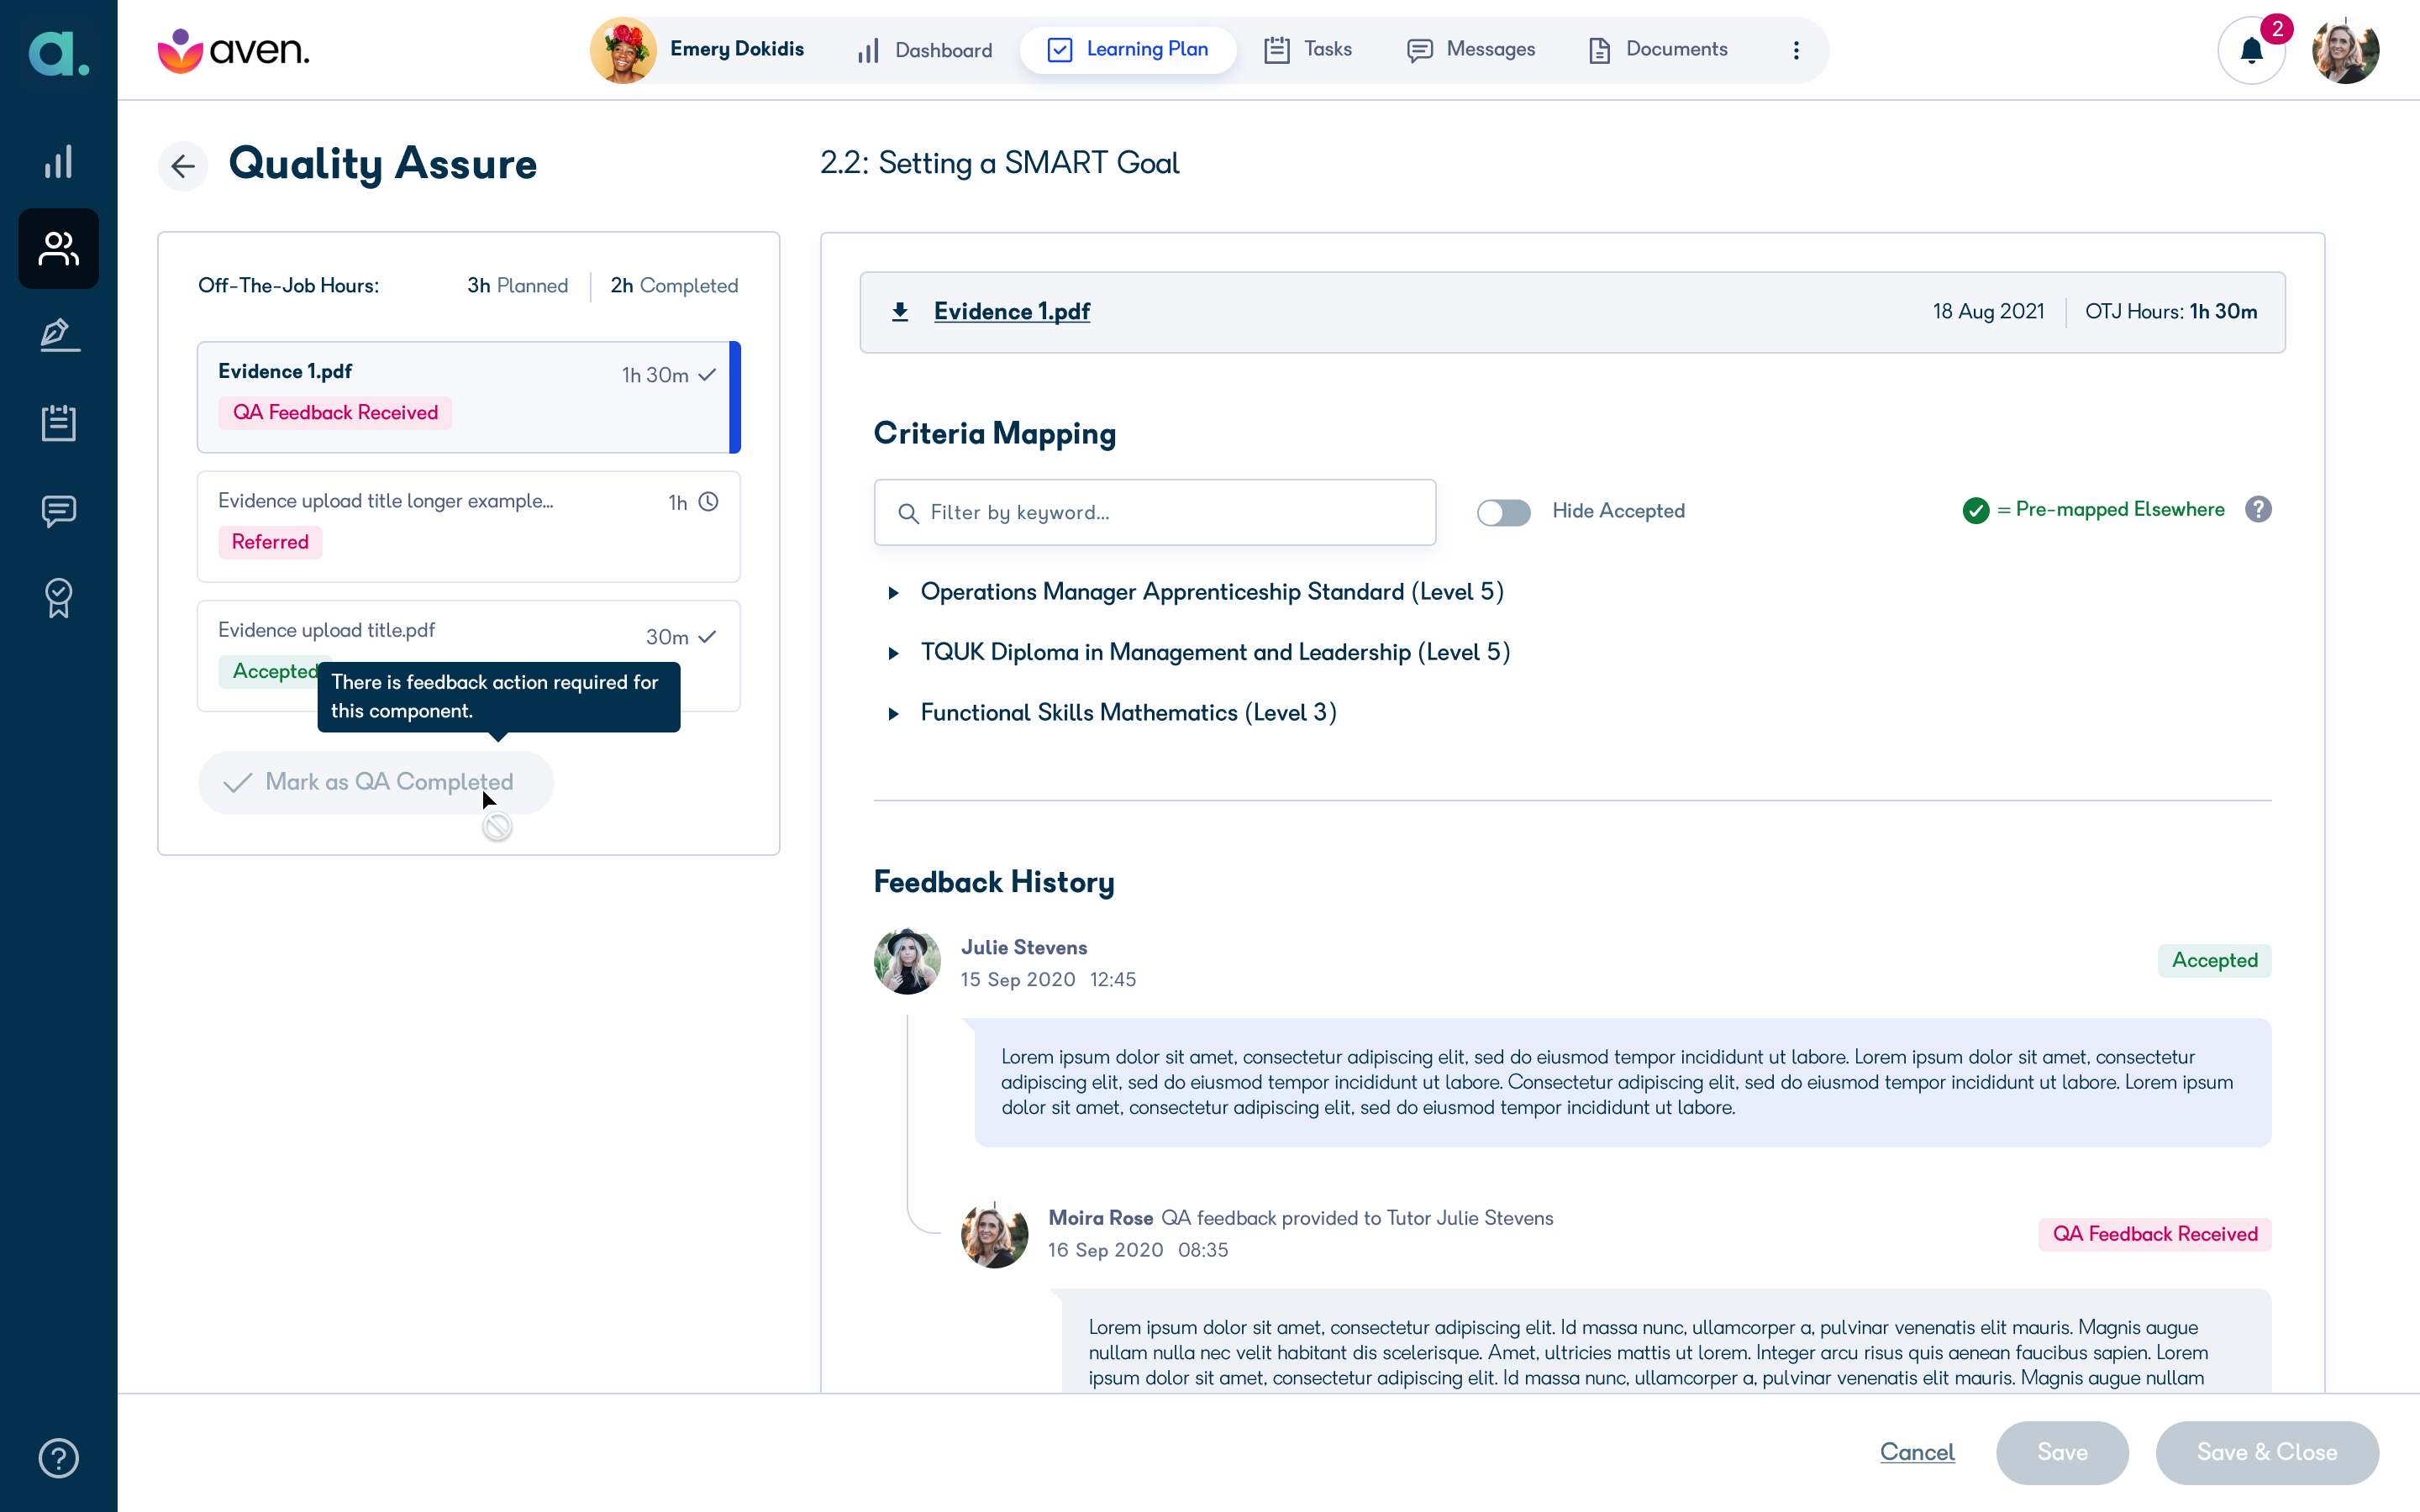
Task: Toggle the Hide Accepted switch
Action: (x=1503, y=512)
